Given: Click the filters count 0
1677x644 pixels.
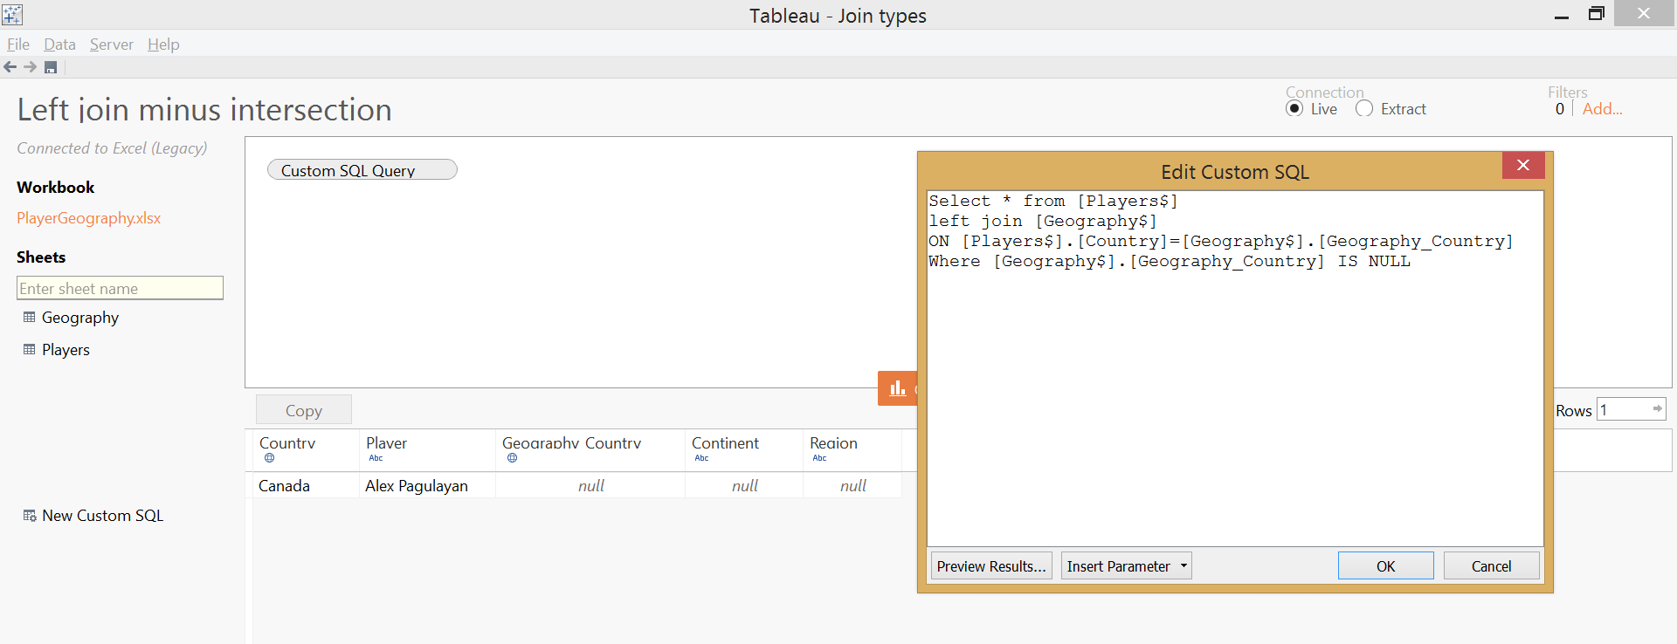Looking at the screenshot, I should click(1560, 109).
